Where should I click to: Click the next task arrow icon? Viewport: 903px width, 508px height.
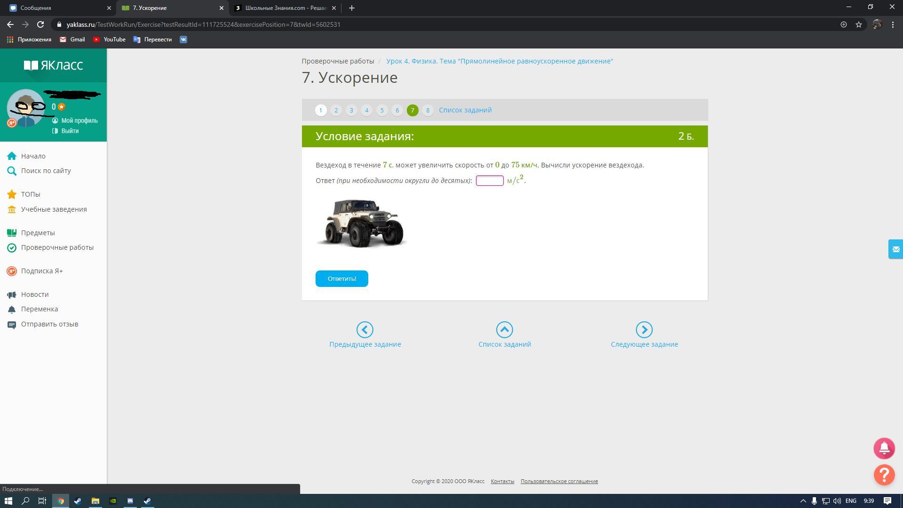pyautogui.click(x=644, y=330)
